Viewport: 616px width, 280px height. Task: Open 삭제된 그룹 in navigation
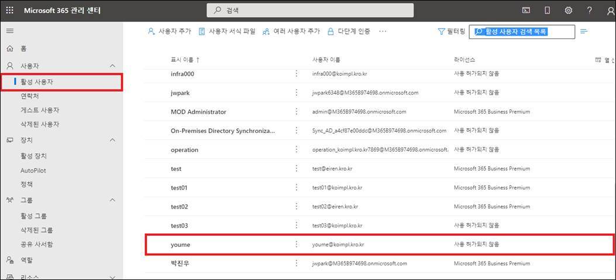point(36,230)
